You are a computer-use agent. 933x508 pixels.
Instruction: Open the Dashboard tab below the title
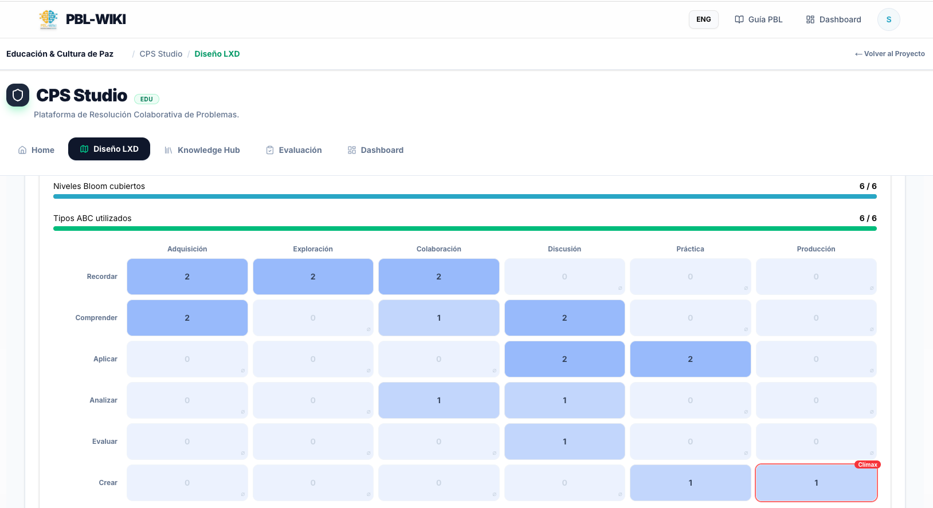(382, 150)
